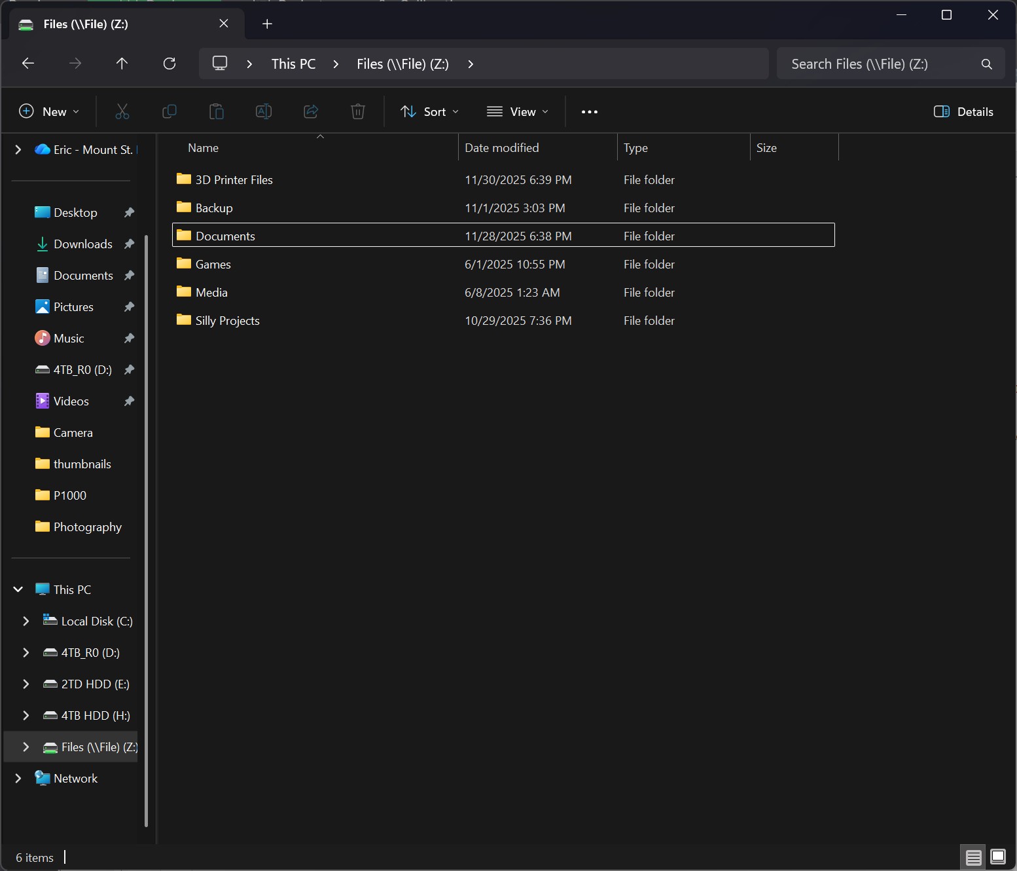Image resolution: width=1017 pixels, height=871 pixels.
Task: Click the Rename icon
Action: click(x=264, y=111)
